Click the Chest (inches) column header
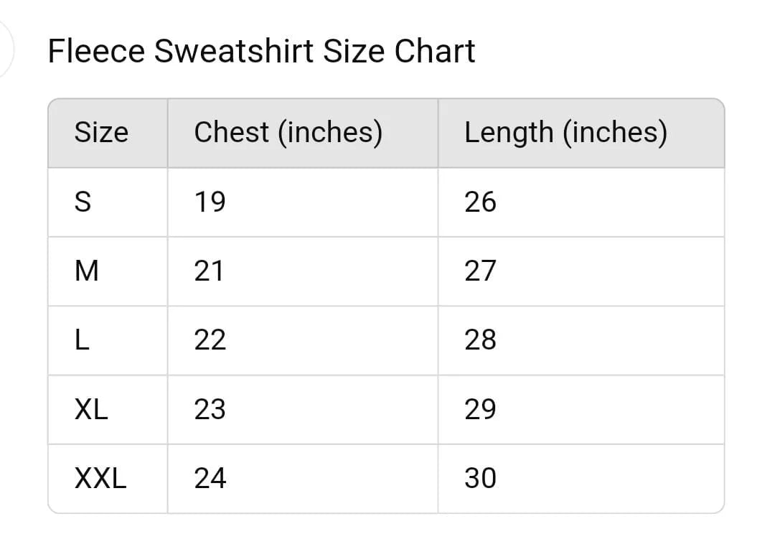The image size is (775, 557). [x=288, y=133]
